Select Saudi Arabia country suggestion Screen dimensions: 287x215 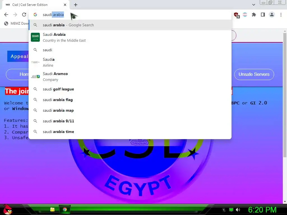pyautogui.click(x=130, y=37)
